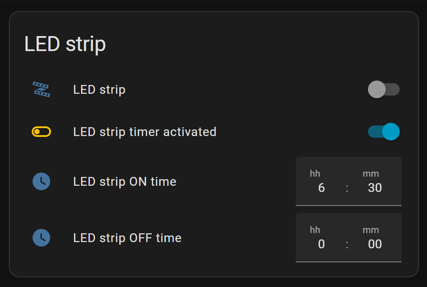Click the LED strip timer activated label
This screenshot has width=427, height=287.
click(x=145, y=131)
